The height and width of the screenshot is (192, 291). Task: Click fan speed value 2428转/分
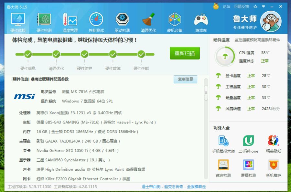pyautogui.click(x=271, y=109)
